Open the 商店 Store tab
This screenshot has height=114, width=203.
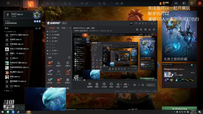(67, 3)
